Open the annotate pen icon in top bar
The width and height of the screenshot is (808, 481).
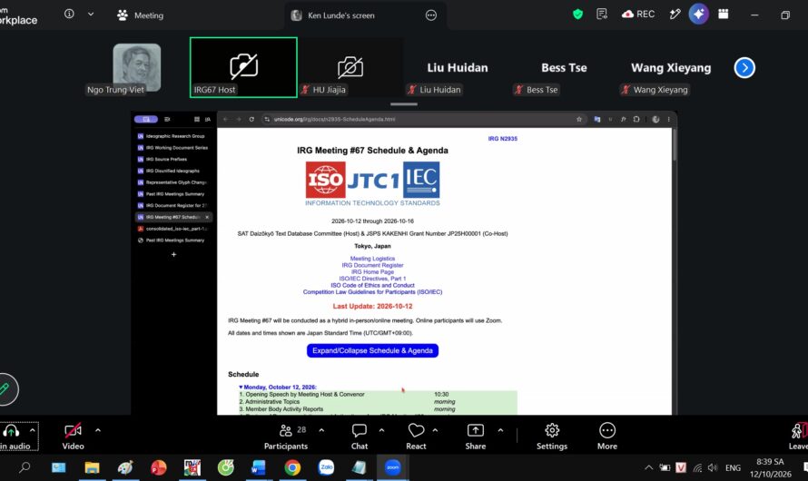[x=675, y=15]
